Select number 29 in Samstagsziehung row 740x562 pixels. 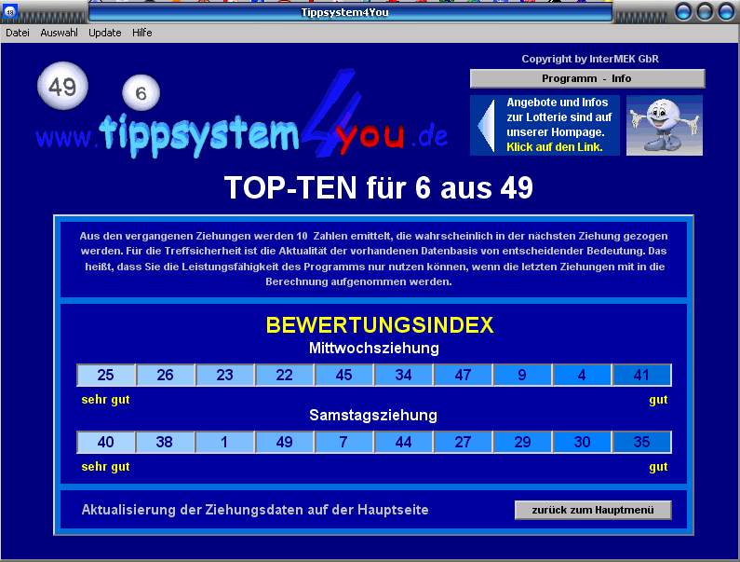click(x=522, y=442)
